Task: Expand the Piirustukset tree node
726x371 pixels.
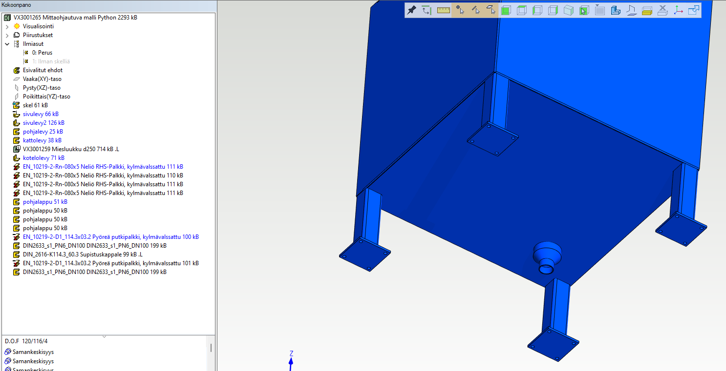Action: [7, 35]
